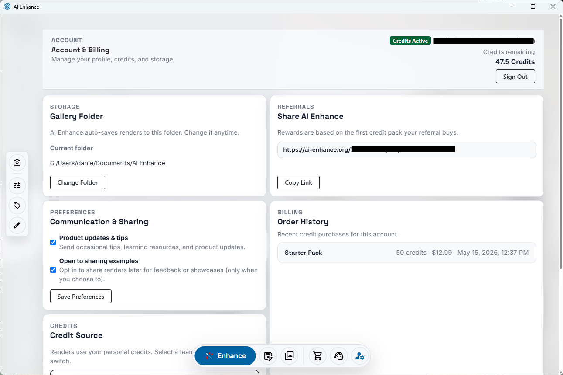This screenshot has width=563, height=375.
Task: Open the save-and-edit icon in bottom bar
Action: point(268,356)
